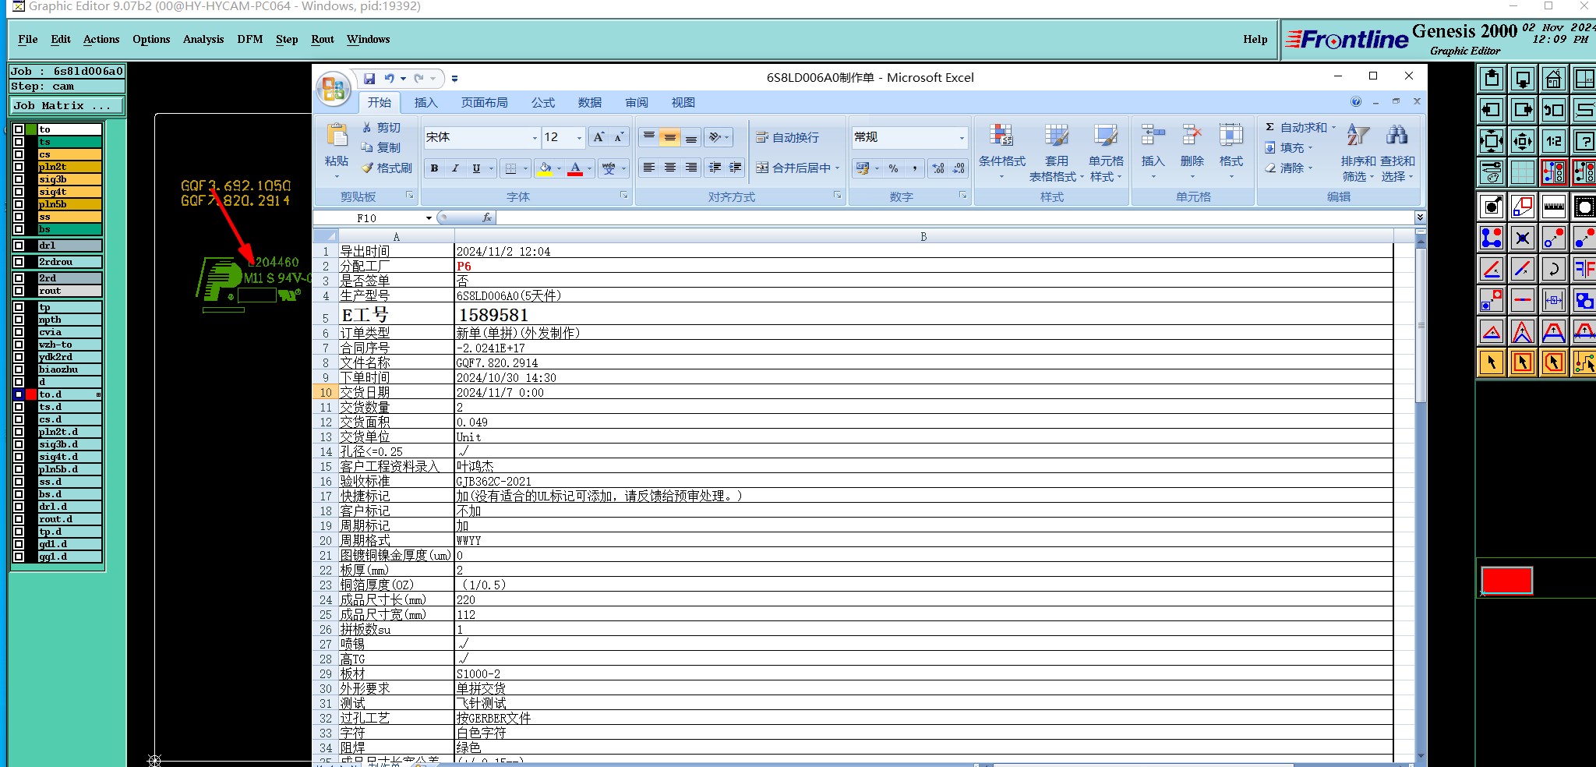This screenshot has width=1596, height=767.
Task: Select the plain arrow pointer select tool
Action: (1492, 362)
